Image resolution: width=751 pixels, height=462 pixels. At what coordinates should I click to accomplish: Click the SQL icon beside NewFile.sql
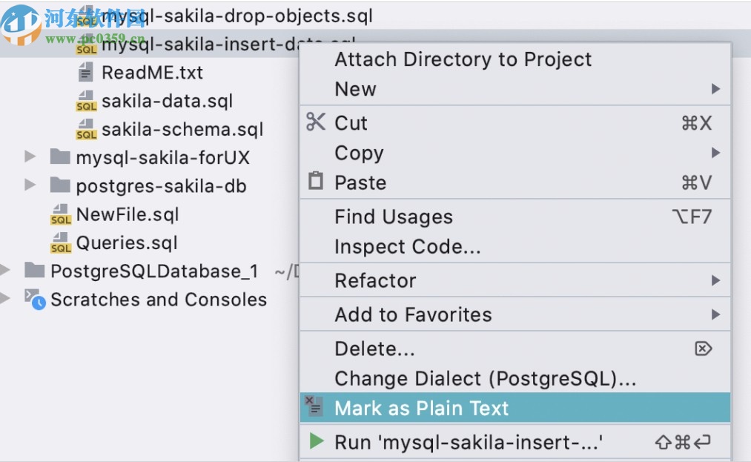60,214
